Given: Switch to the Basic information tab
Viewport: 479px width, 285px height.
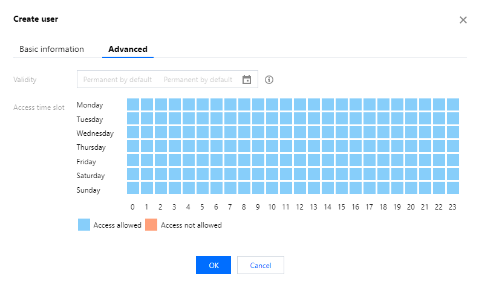Looking at the screenshot, I should pyautogui.click(x=51, y=50).
